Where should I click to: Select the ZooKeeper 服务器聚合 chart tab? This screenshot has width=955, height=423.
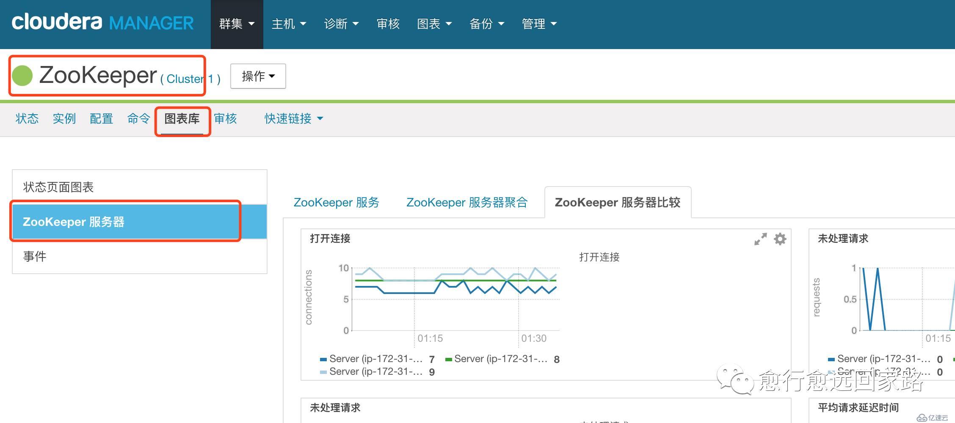point(467,203)
